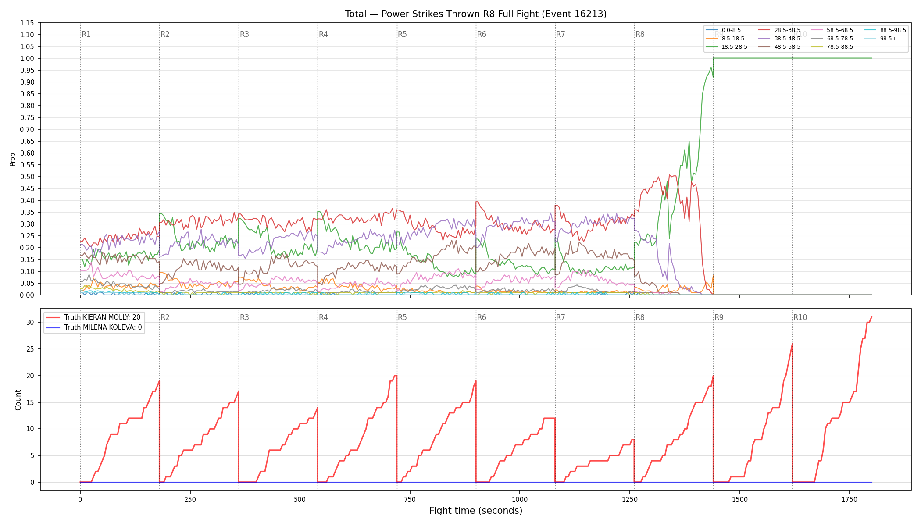Click the 68.5-78.5 legend label
Screen dimensions: 921x526
[840, 39]
